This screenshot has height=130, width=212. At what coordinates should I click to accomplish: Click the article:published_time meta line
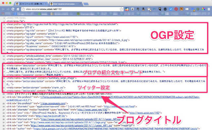pos(50,56)
